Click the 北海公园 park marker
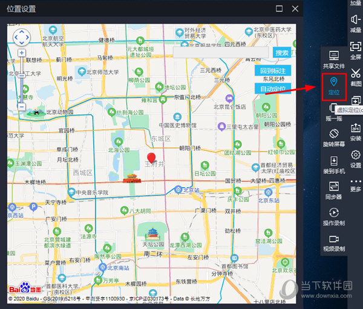The height and width of the screenshot is (309, 363). click(119, 142)
